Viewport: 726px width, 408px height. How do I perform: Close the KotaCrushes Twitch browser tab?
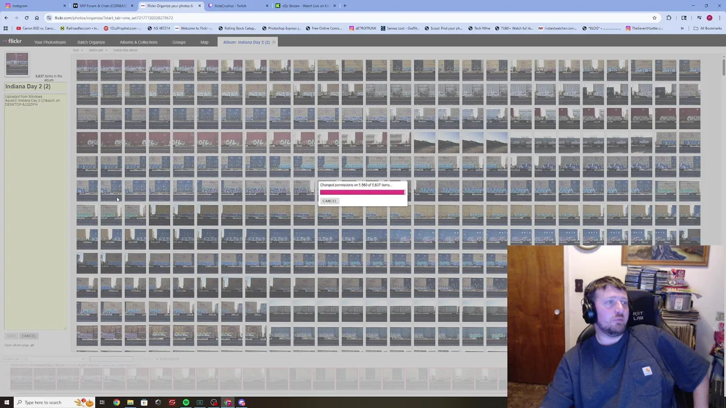pos(267,6)
